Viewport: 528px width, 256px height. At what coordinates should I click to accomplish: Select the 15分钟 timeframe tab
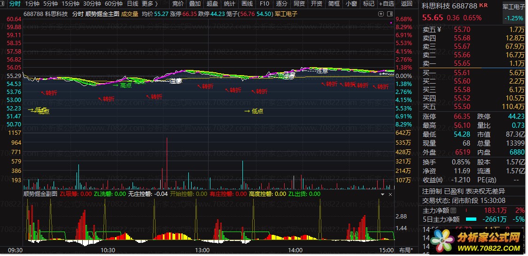click(x=70, y=4)
